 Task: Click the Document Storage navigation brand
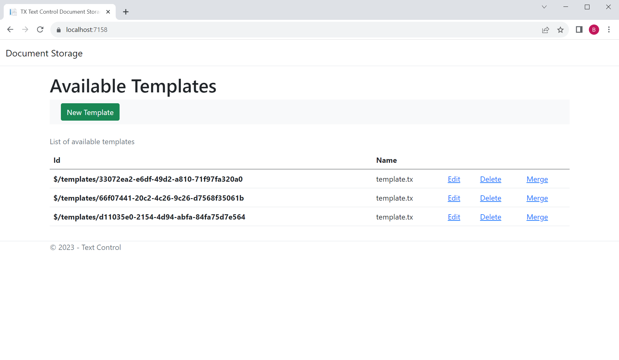point(44,53)
